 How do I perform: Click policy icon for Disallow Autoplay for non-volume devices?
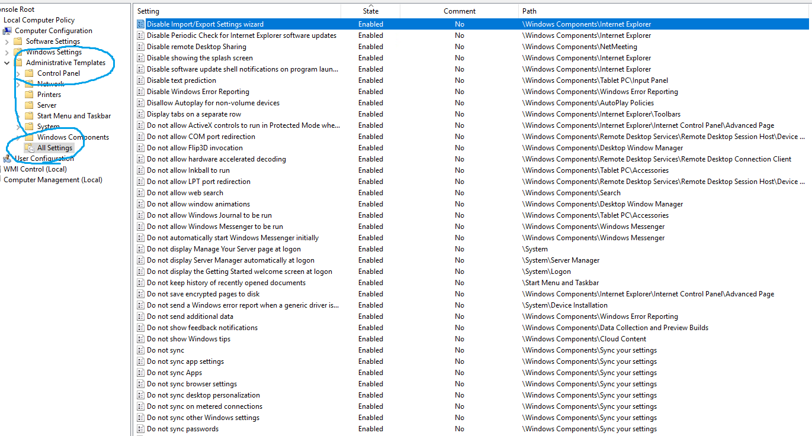[x=141, y=103]
